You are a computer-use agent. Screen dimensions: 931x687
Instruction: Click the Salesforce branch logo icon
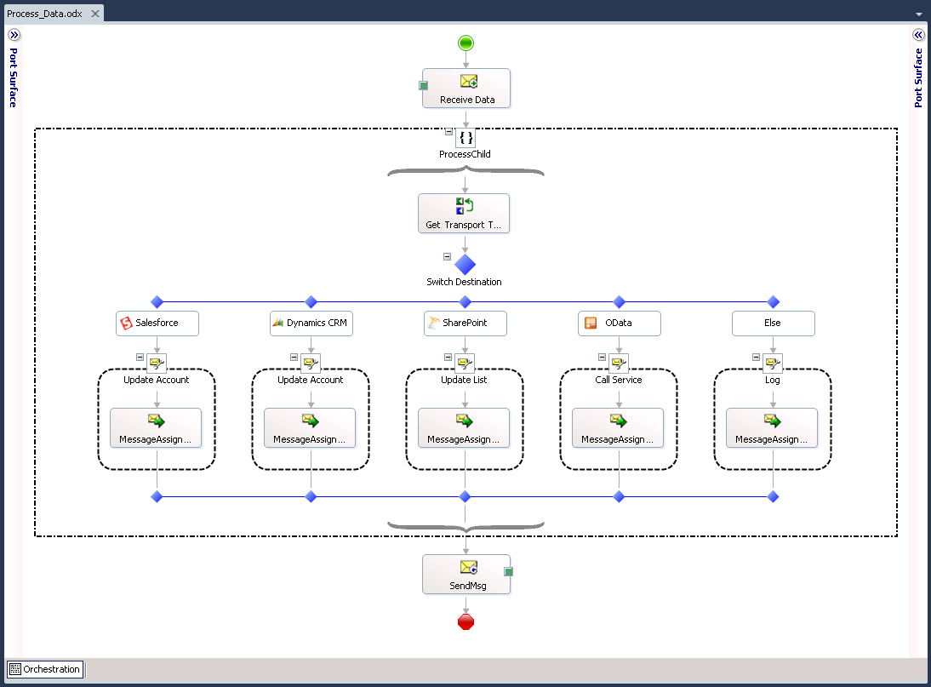coord(126,323)
